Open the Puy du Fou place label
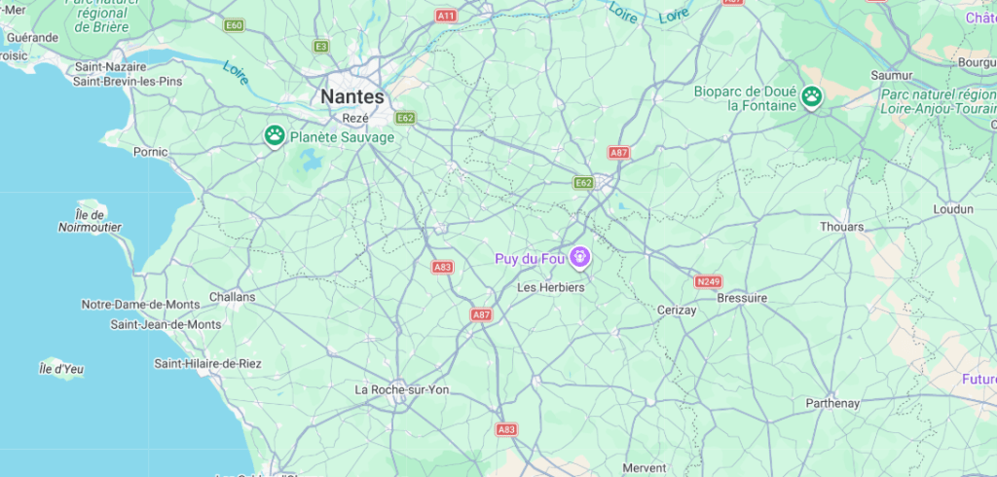 point(531,259)
